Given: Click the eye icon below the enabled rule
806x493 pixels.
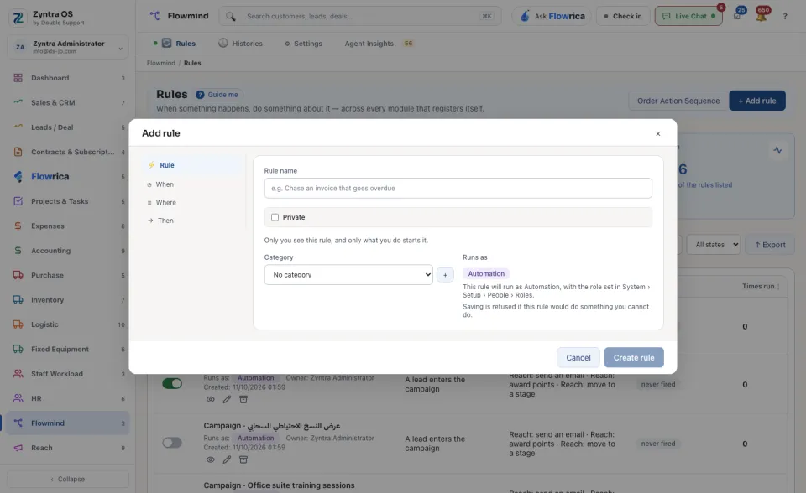Looking at the screenshot, I should (210, 400).
